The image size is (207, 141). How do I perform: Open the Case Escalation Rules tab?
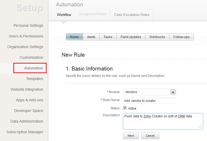(132, 15)
